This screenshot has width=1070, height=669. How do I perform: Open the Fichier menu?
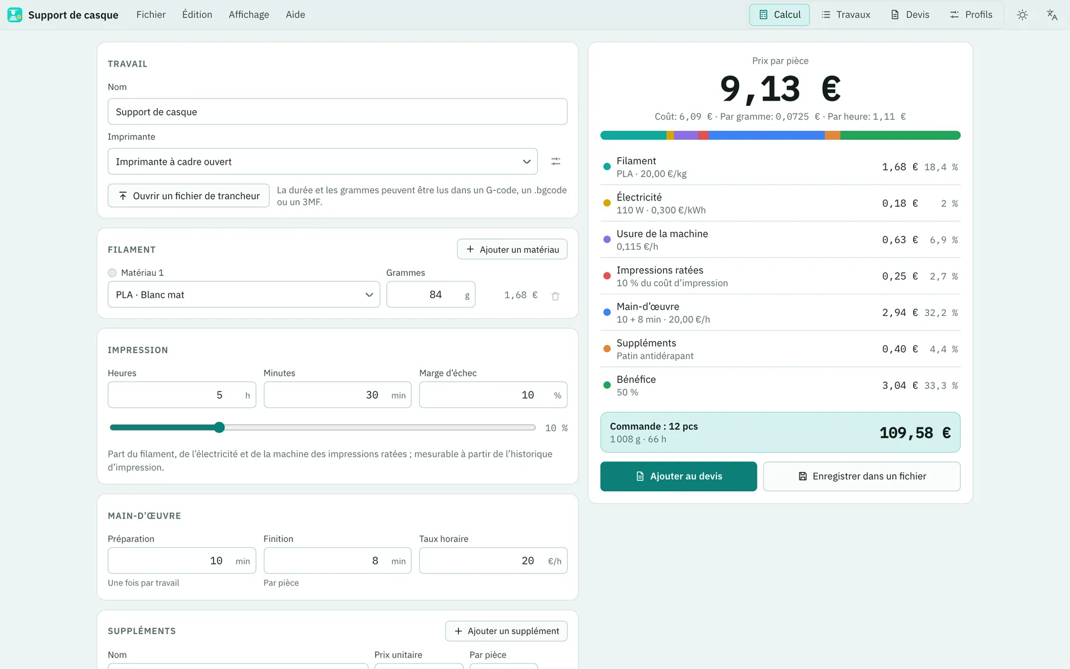pos(151,15)
